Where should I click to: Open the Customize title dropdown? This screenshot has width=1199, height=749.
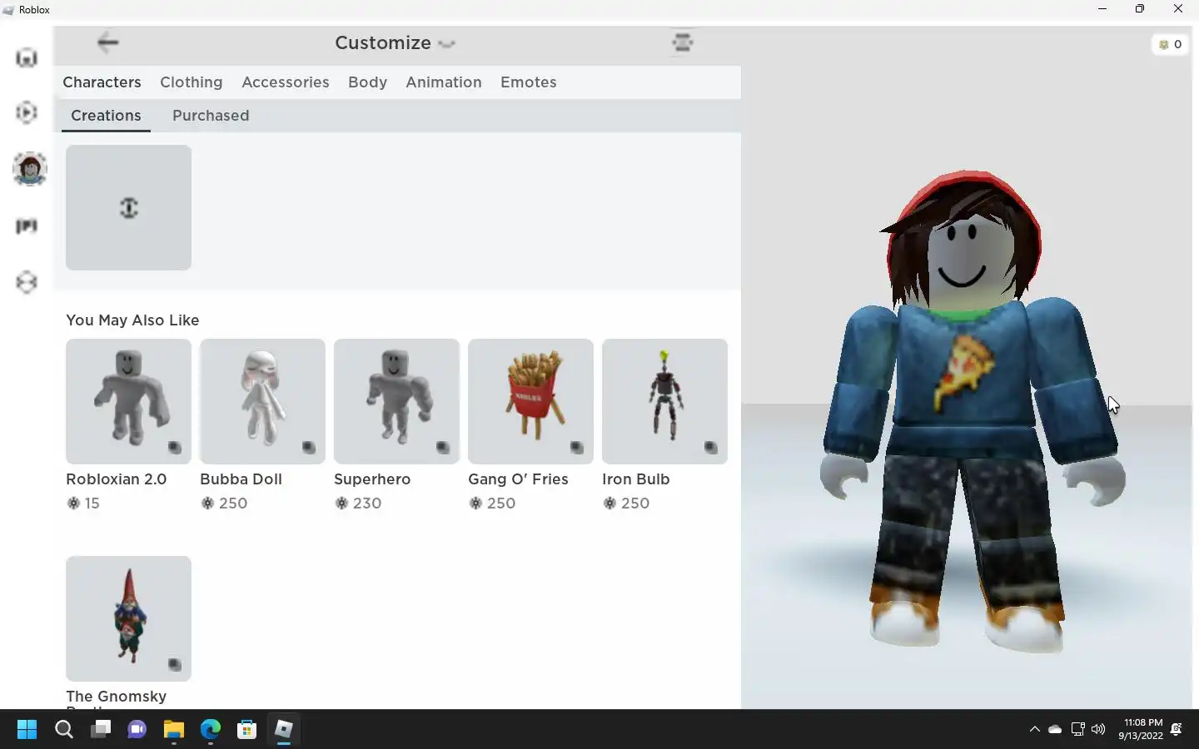point(395,43)
